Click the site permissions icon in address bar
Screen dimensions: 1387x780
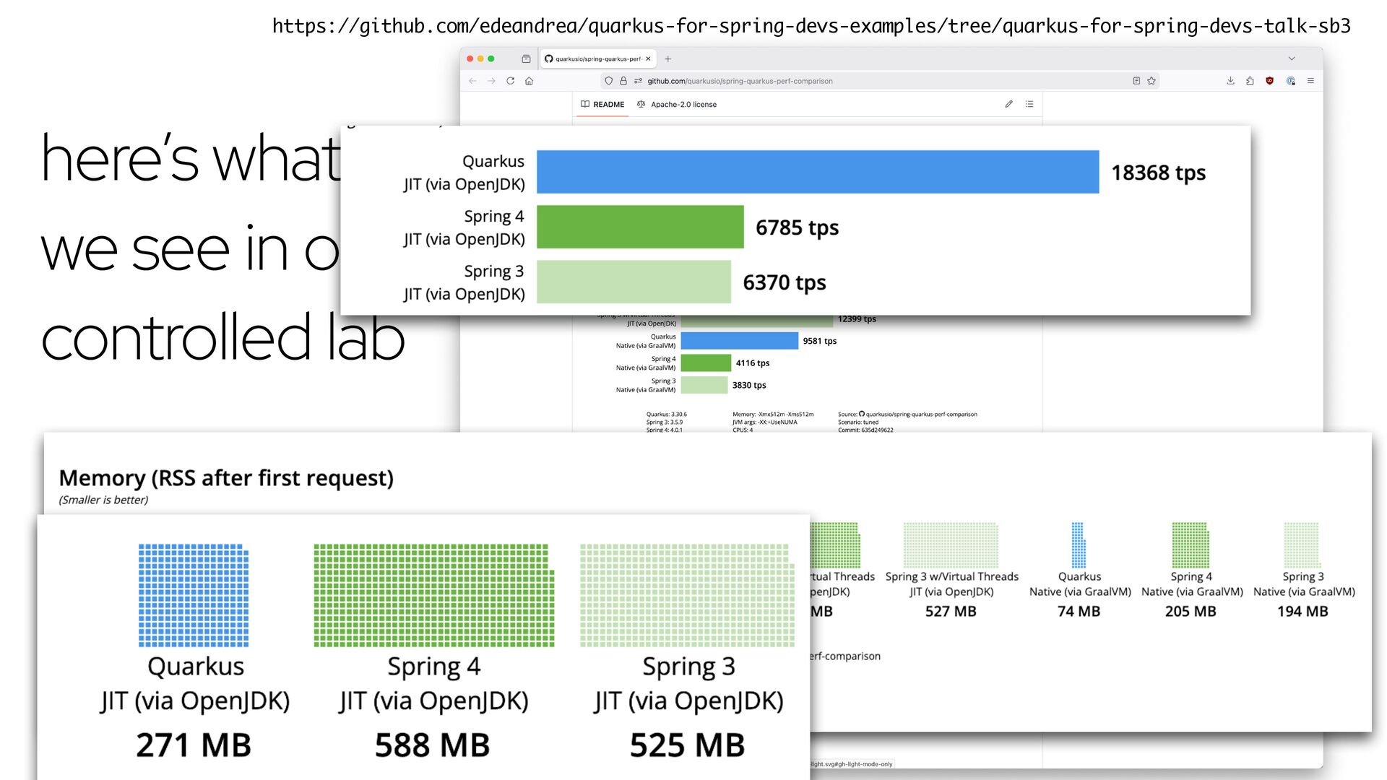[638, 81]
